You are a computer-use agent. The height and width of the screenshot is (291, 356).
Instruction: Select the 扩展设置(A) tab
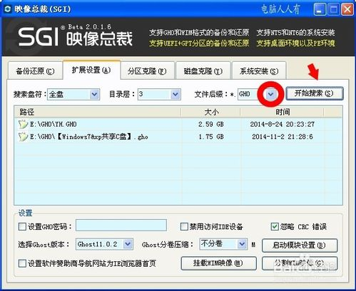pyautogui.click(x=91, y=70)
